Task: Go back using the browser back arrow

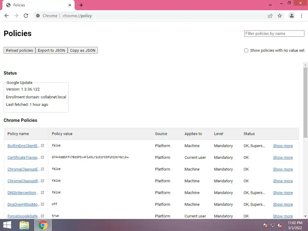Action: 7,16
